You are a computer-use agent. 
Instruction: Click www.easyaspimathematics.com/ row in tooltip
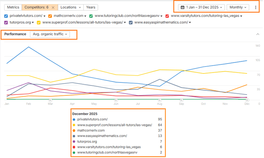pyautogui.click(x=117, y=136)
